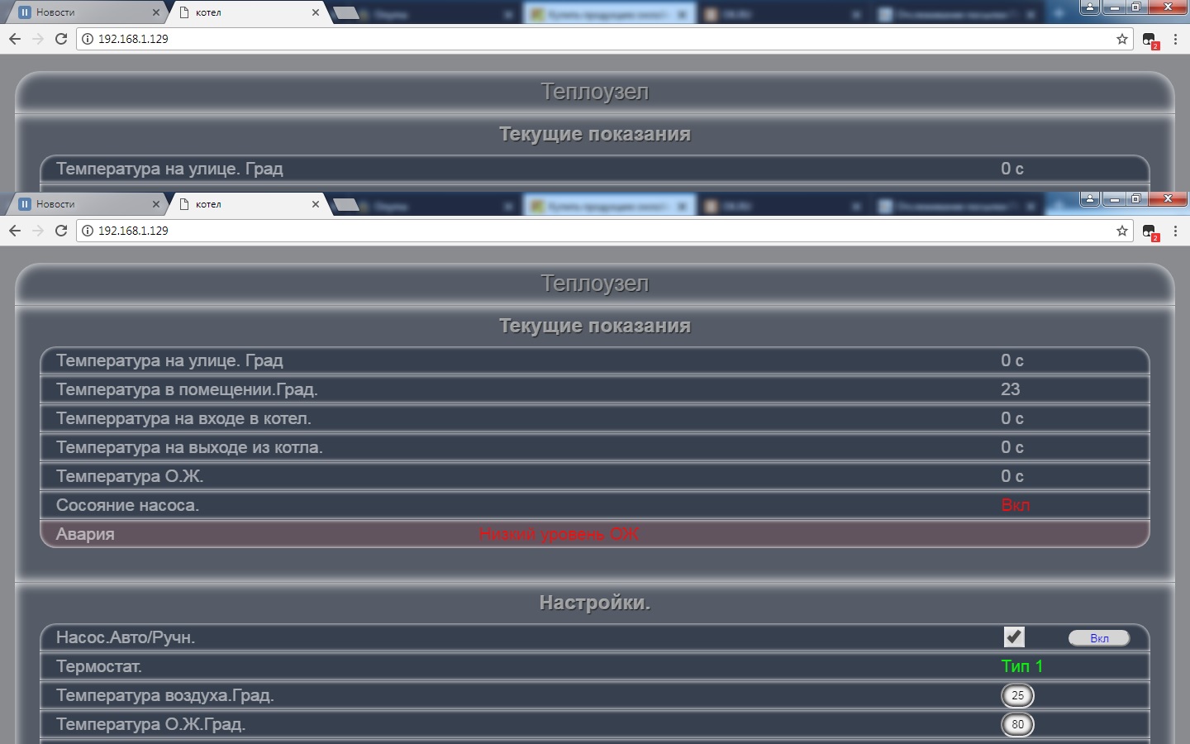Image resolution: width=1190 pixels, height=744 pixels.
Task: Open the extension icon in the upper toolbar
Action: (1150, 40)
